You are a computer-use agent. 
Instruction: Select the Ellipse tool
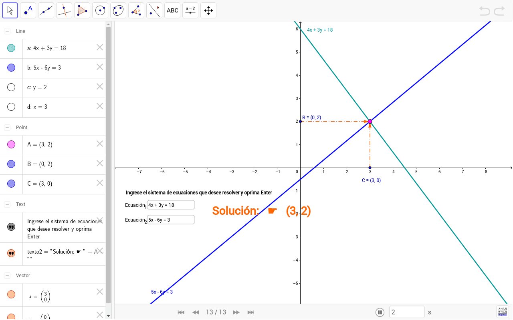118,10
